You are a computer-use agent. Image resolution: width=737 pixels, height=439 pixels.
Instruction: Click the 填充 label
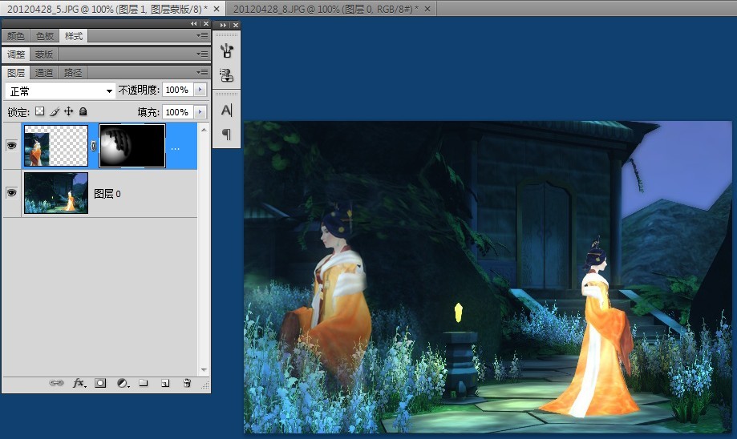148,112
